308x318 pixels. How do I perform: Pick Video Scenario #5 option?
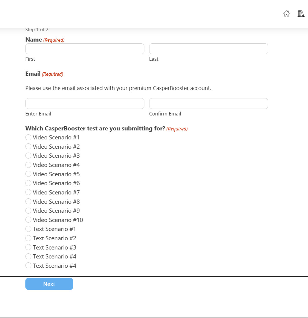click(28, 174)
